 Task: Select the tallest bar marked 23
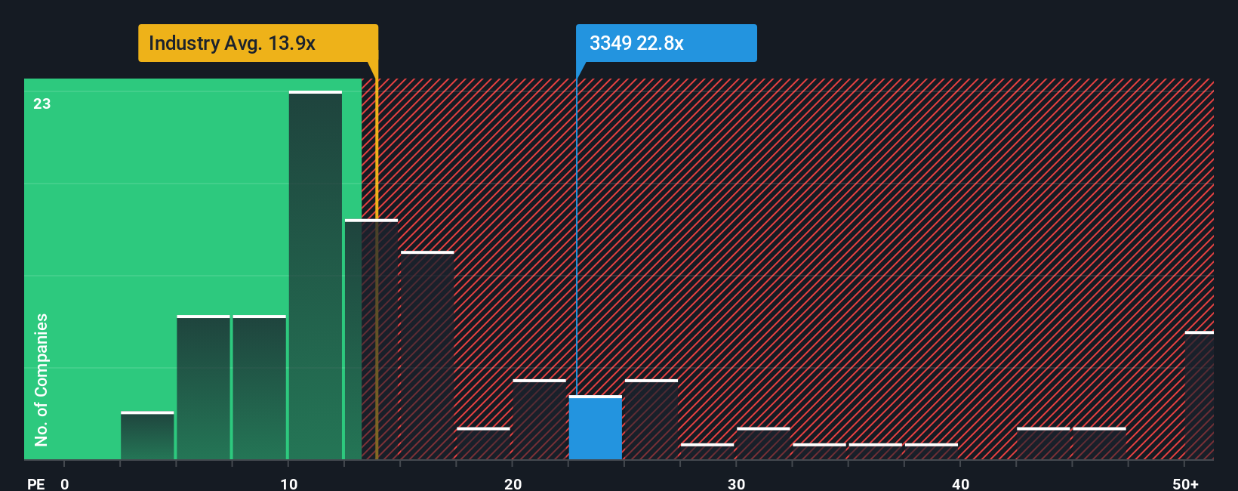click(316, 275)
